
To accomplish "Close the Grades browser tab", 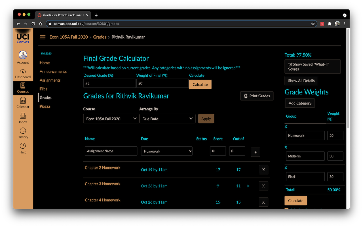I will point(87,15).
